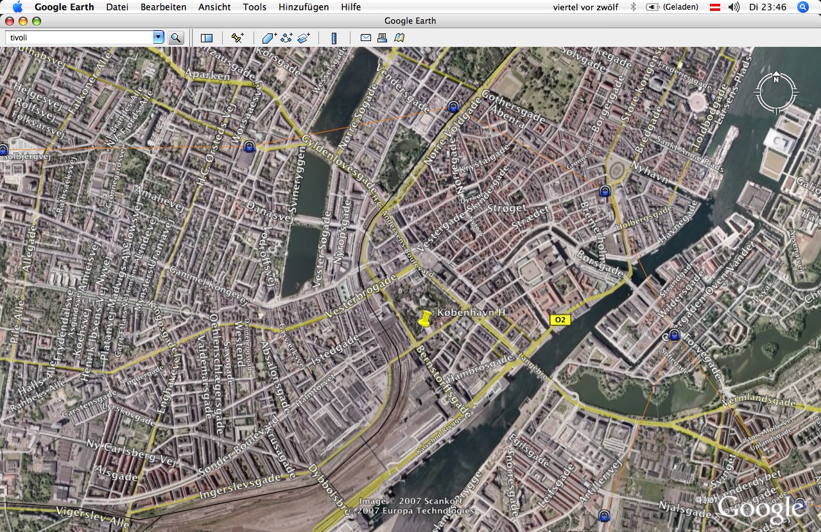821x532 pixels.
Task: Click the "Strøget" street label on the map
Action: tap(506, 208)
